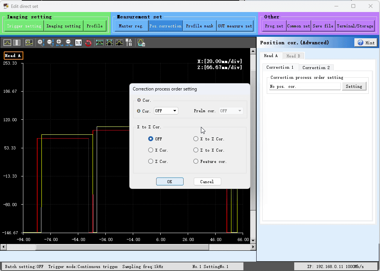Click the red undo rotate icon
This screenshot has width=380, height=271.
pos(88,43)
